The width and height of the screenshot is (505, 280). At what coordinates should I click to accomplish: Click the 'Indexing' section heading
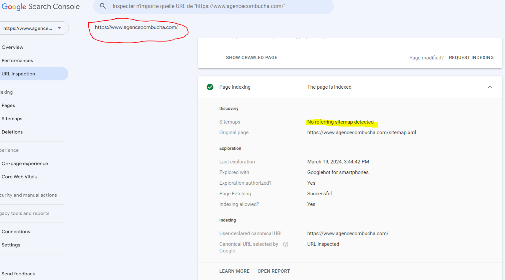(228, 220)
